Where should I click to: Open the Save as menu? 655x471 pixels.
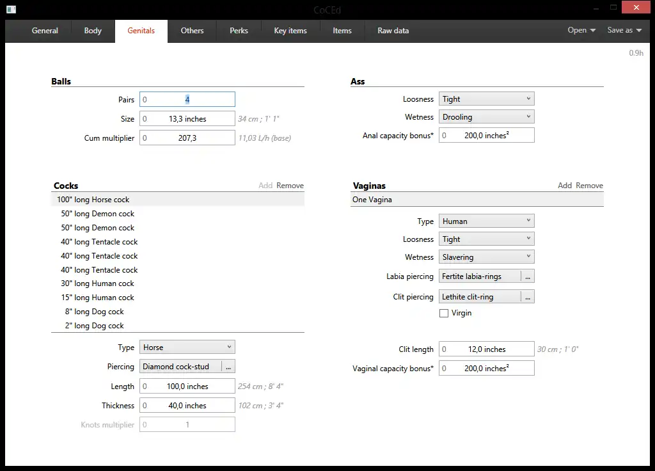(624, 30)
